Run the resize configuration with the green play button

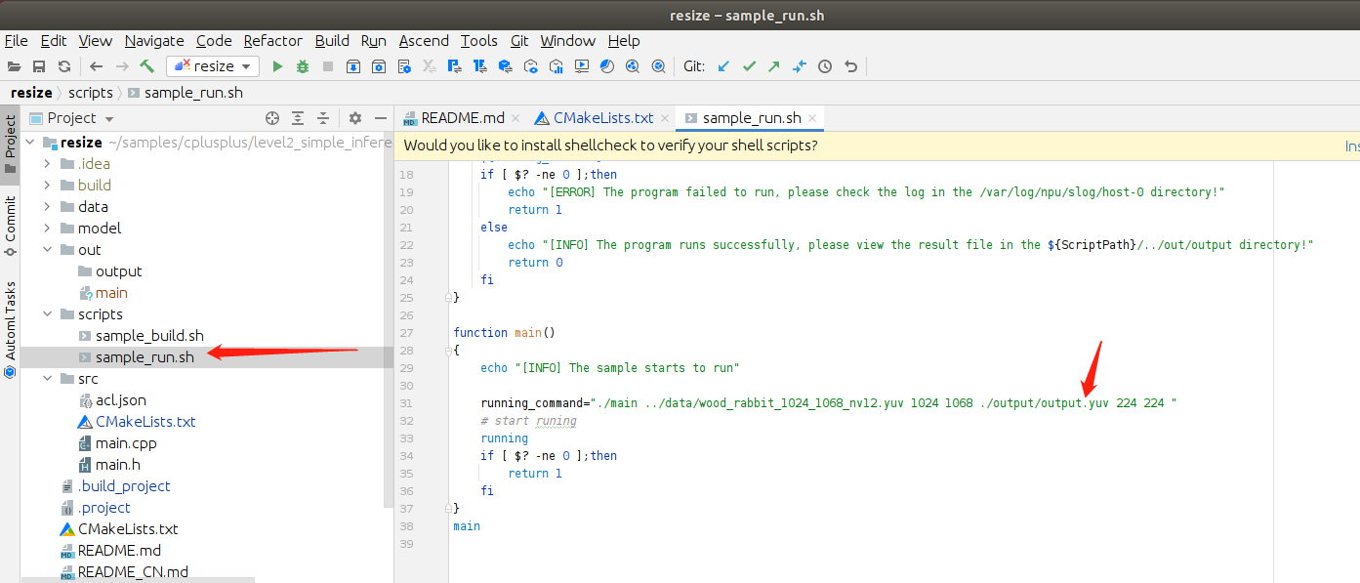pos(277,66)
